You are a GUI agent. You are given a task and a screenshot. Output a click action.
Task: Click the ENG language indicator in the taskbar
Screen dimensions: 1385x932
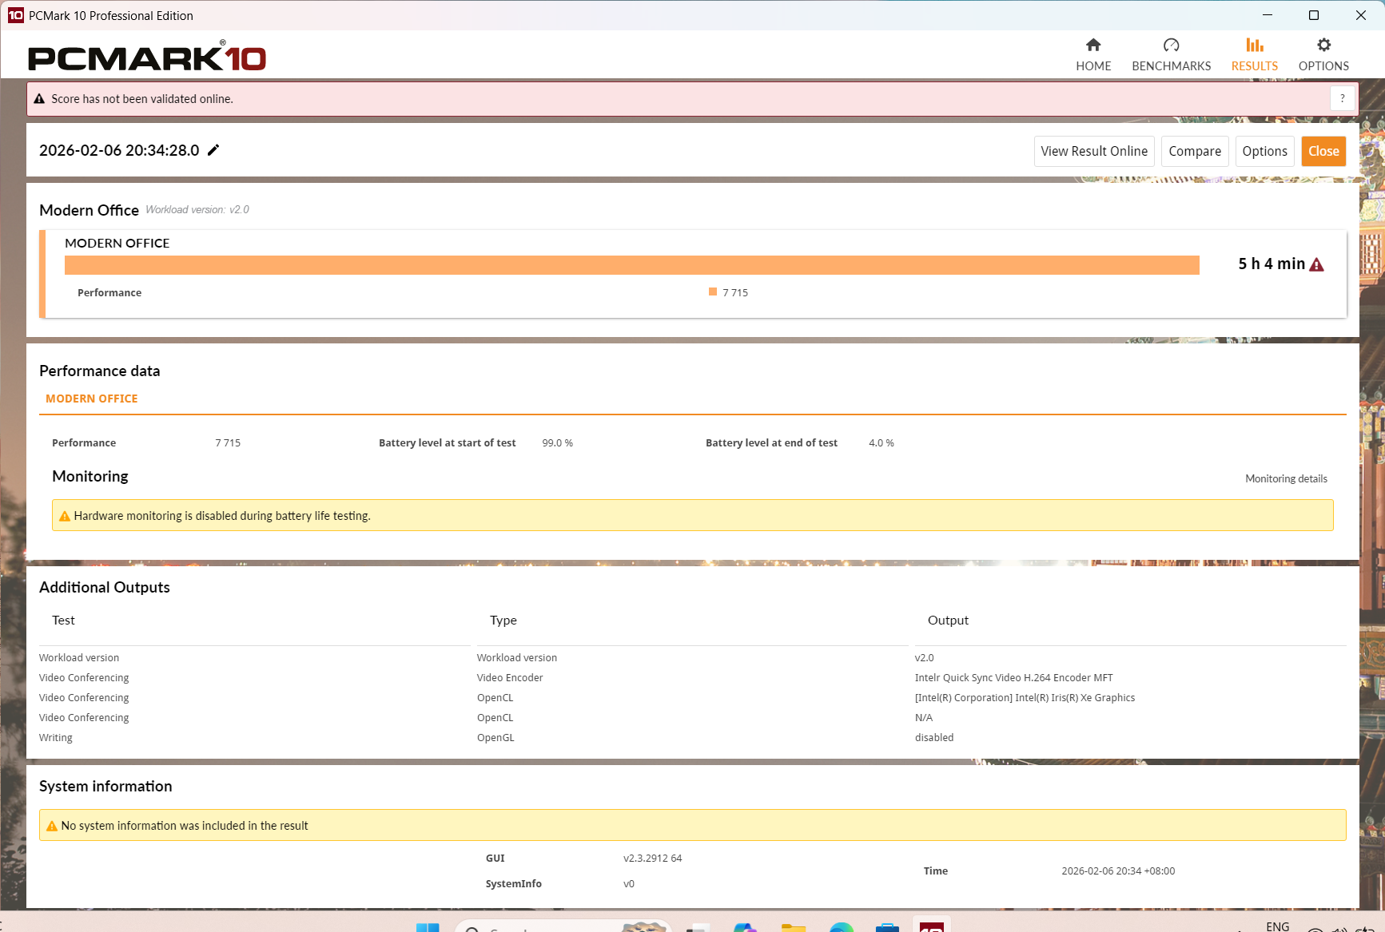(x=1277, y=926)
